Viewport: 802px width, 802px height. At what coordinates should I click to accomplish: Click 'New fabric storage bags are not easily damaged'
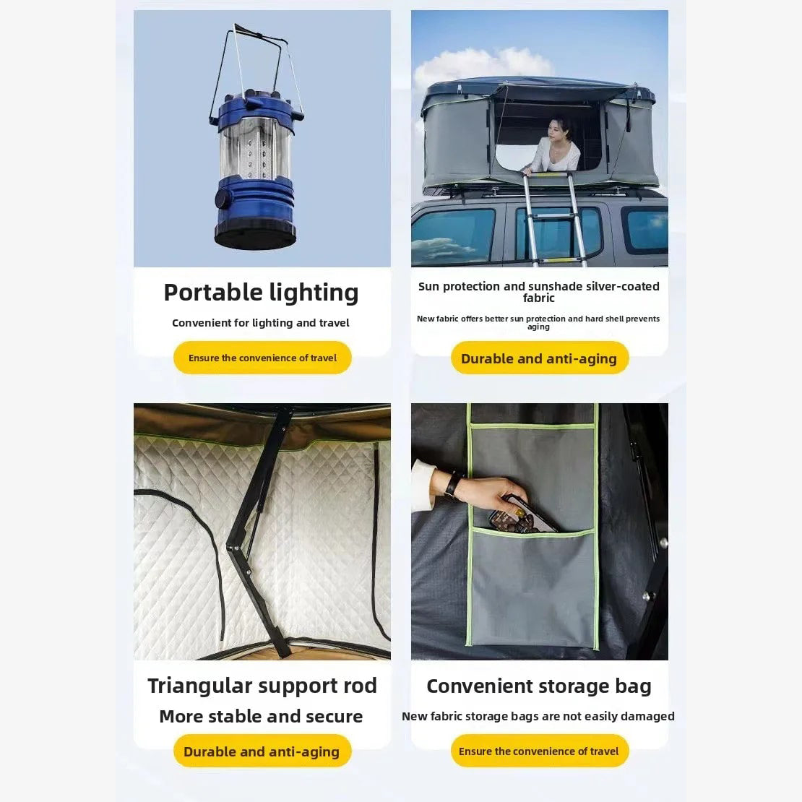[x=538, y=716]
